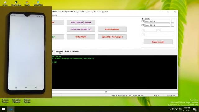199x112 pixels.
Task: Click the MTK tool taskbar icon
Action: coord(11,109)
